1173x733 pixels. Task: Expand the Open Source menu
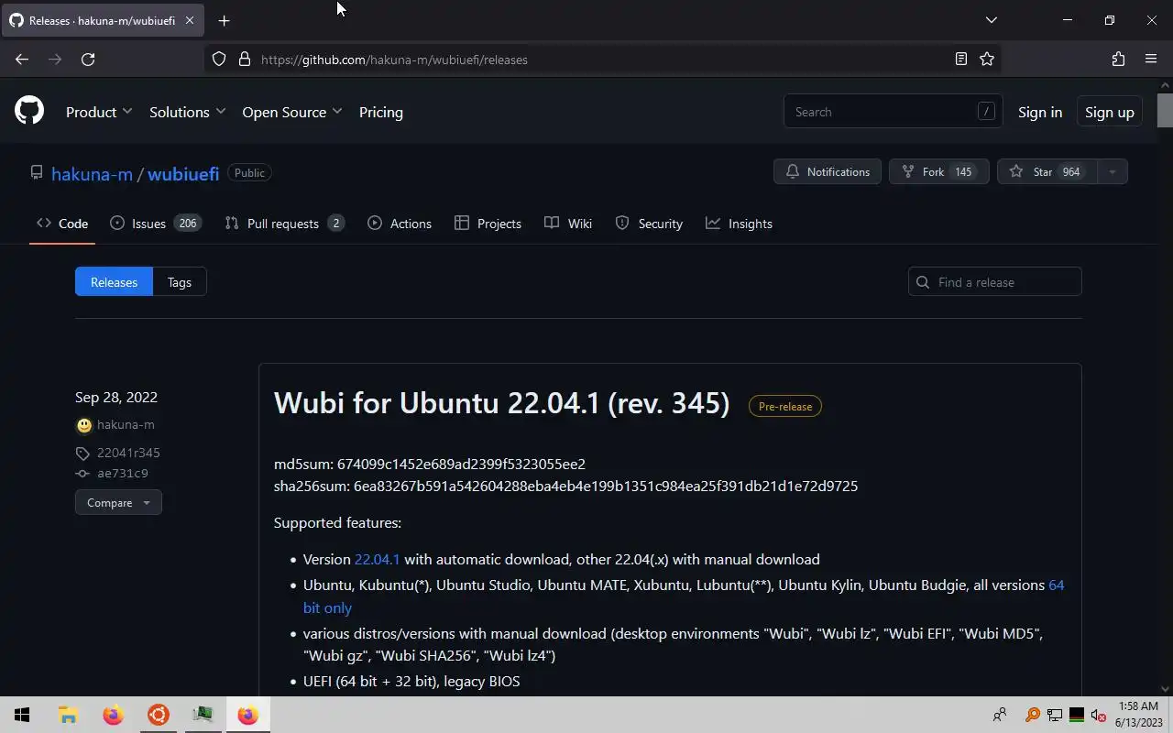(292, 112)
